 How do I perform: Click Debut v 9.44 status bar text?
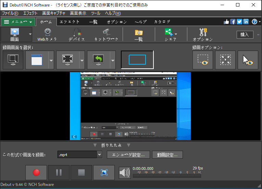(x=27, y=185)
